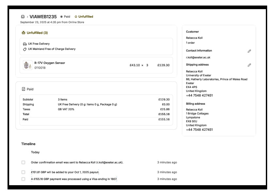This screenshot has width=275, height=194.
Task: Click the delivery truck icon
Action: (25, 44)
